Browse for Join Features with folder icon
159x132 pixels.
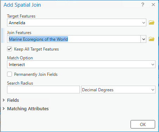152,39
